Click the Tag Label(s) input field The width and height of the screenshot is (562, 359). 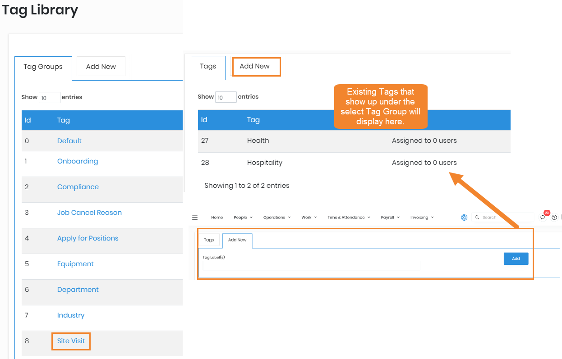click(x=311, y=266)
